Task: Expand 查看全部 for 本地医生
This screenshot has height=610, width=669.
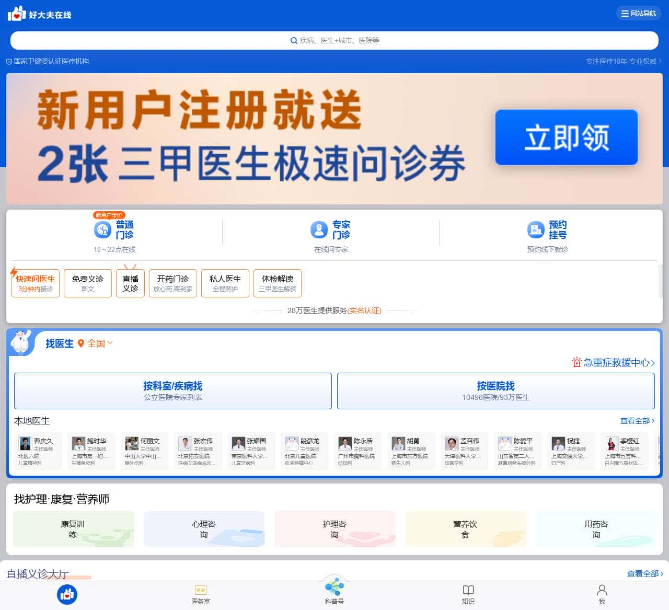Action: point(637,421)
